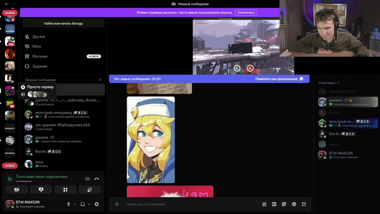Open мелстрой се... in members list

347,123
